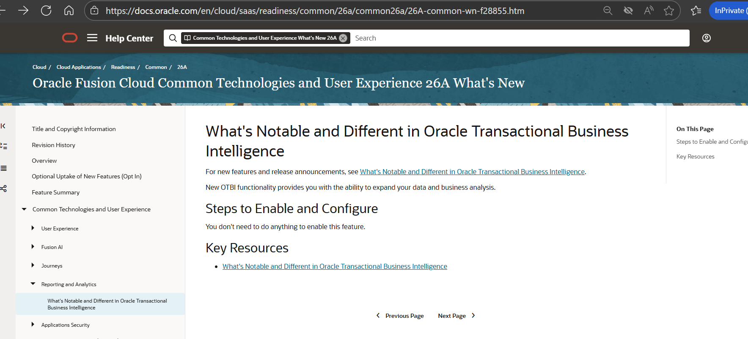
Task: Go to Common breadcrumb
Action: click(156, 67)
